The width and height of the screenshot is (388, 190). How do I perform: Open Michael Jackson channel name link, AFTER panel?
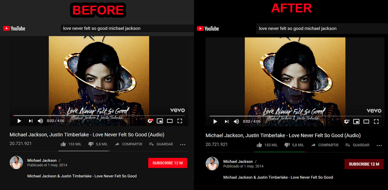(x=238, y=161)
